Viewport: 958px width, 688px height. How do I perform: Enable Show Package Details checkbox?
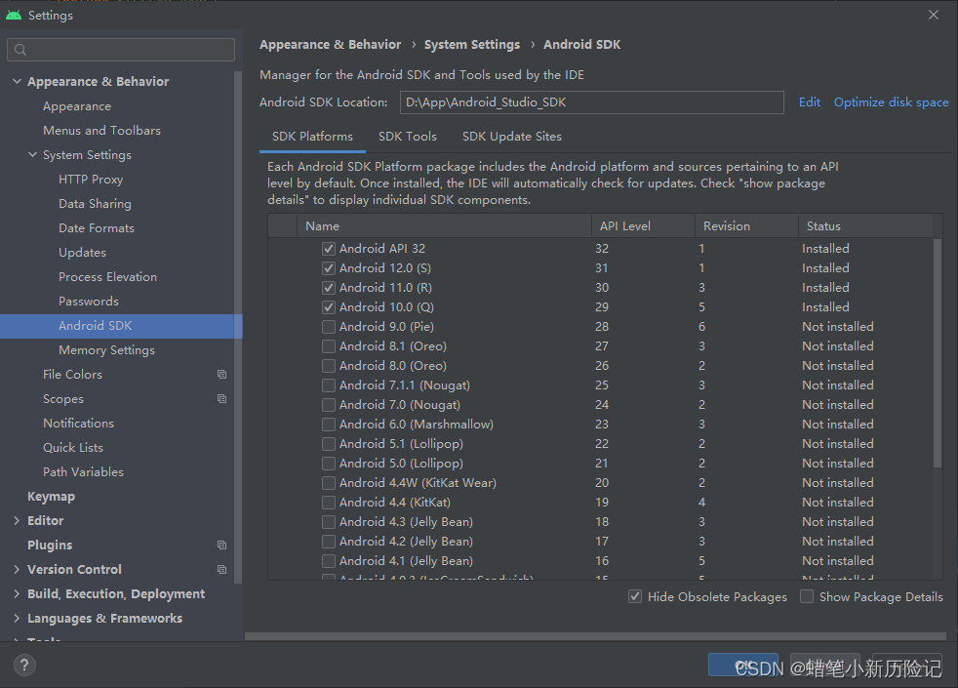[x=807, y=597]
